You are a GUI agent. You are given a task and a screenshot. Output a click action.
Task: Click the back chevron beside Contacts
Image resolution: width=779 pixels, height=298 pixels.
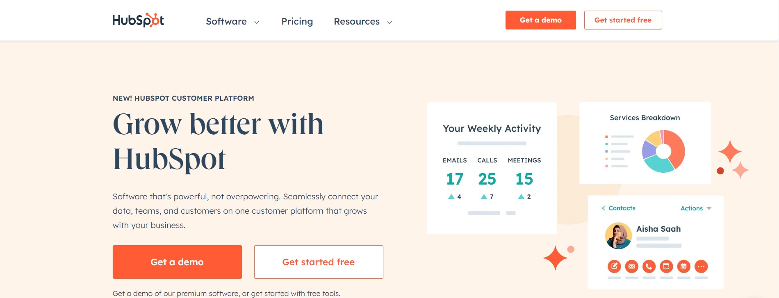pyautogui.click(x=603, y=208)
